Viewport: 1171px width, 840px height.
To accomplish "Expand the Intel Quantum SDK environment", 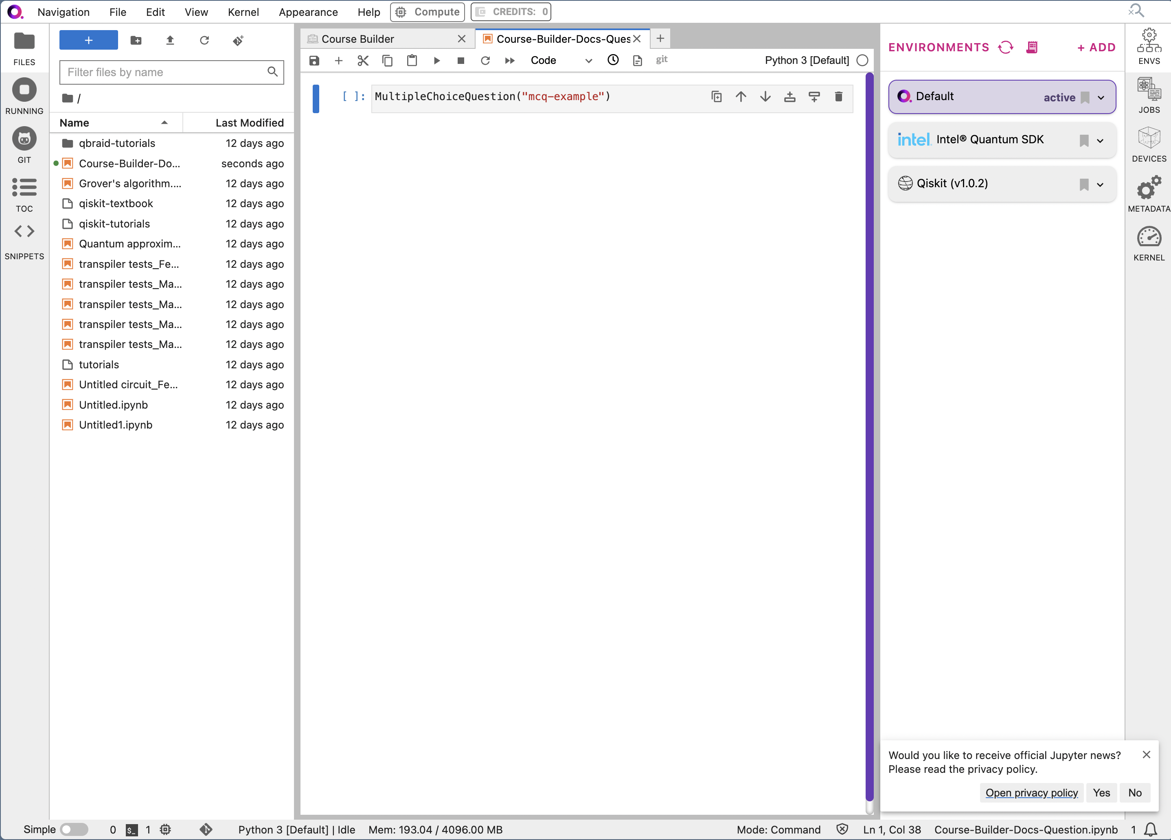I will point(1100,141).
